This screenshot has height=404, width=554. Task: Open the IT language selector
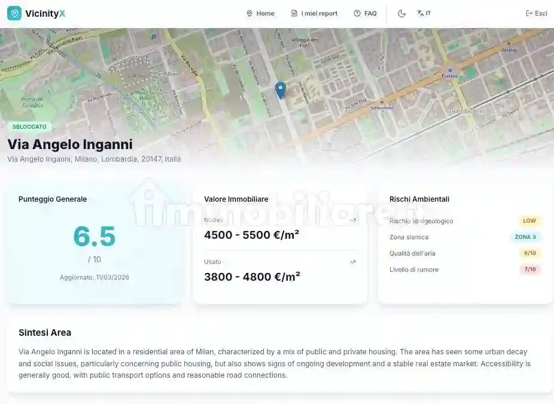(424, 13)
